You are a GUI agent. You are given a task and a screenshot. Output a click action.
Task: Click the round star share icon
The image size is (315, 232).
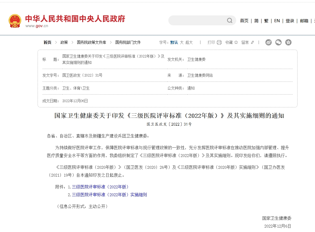pos(288,42)
